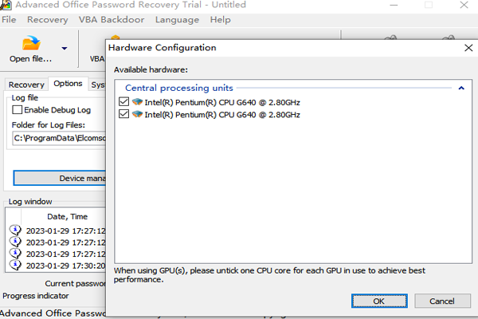This screenshot has height=319, width=478.
Task: Collapse the Central processing units group
Action: click(x=461, y=89)
